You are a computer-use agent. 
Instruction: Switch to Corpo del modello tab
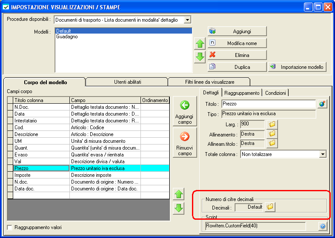coord(45,82)
